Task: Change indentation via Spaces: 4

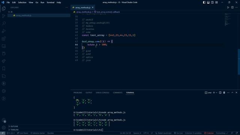Action: click(137, 133)
